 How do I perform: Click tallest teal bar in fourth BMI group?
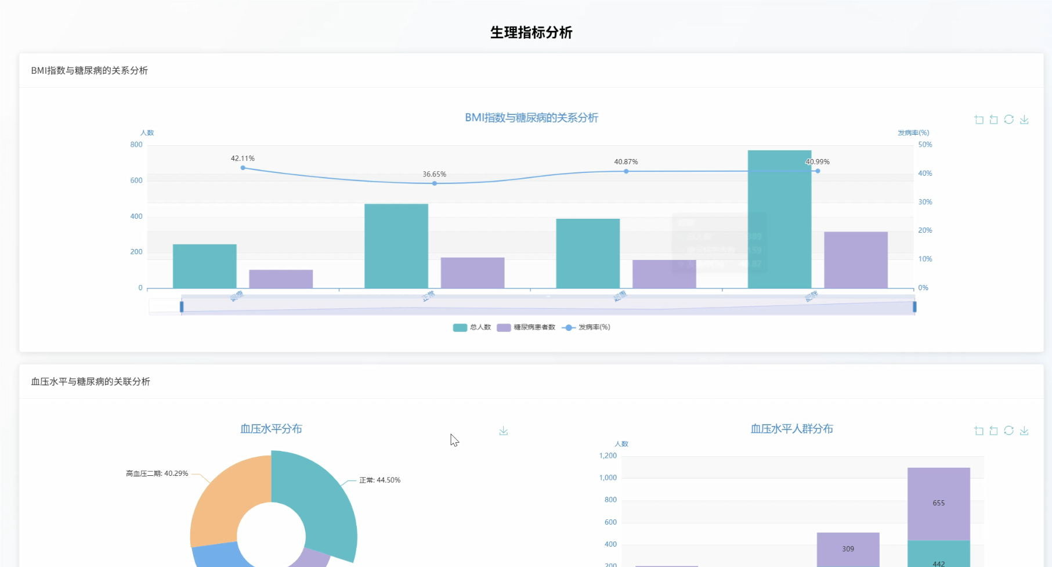click(x=779, y=219)
